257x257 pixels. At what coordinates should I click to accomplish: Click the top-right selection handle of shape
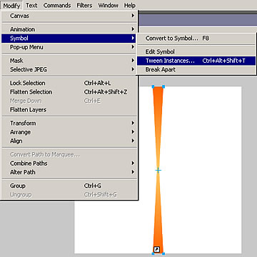point(163,86)
